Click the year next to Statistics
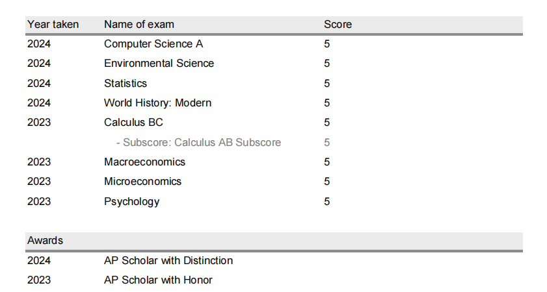Viewport: 547px width, 292px height. click(39, 83)
